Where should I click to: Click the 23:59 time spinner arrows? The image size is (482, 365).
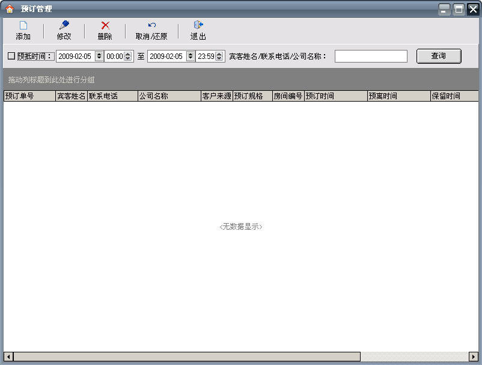coord(219,57)
